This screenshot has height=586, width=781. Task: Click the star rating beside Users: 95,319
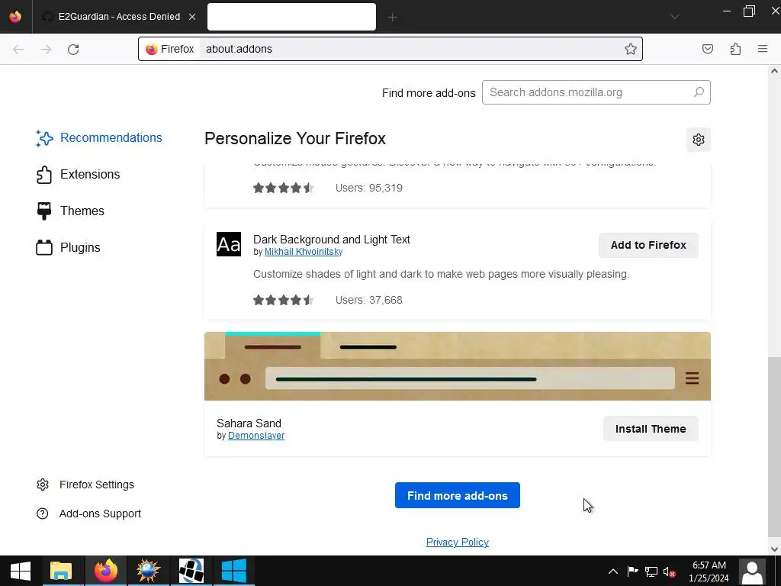point(284,188)
